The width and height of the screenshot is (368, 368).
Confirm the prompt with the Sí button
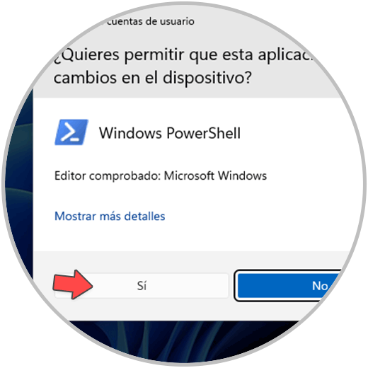tap(142, 286)
